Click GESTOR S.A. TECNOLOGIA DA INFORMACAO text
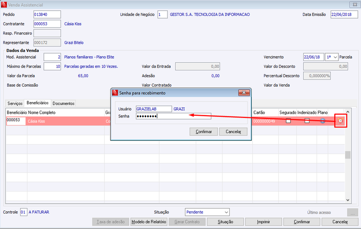 click(x=210, y=14)
